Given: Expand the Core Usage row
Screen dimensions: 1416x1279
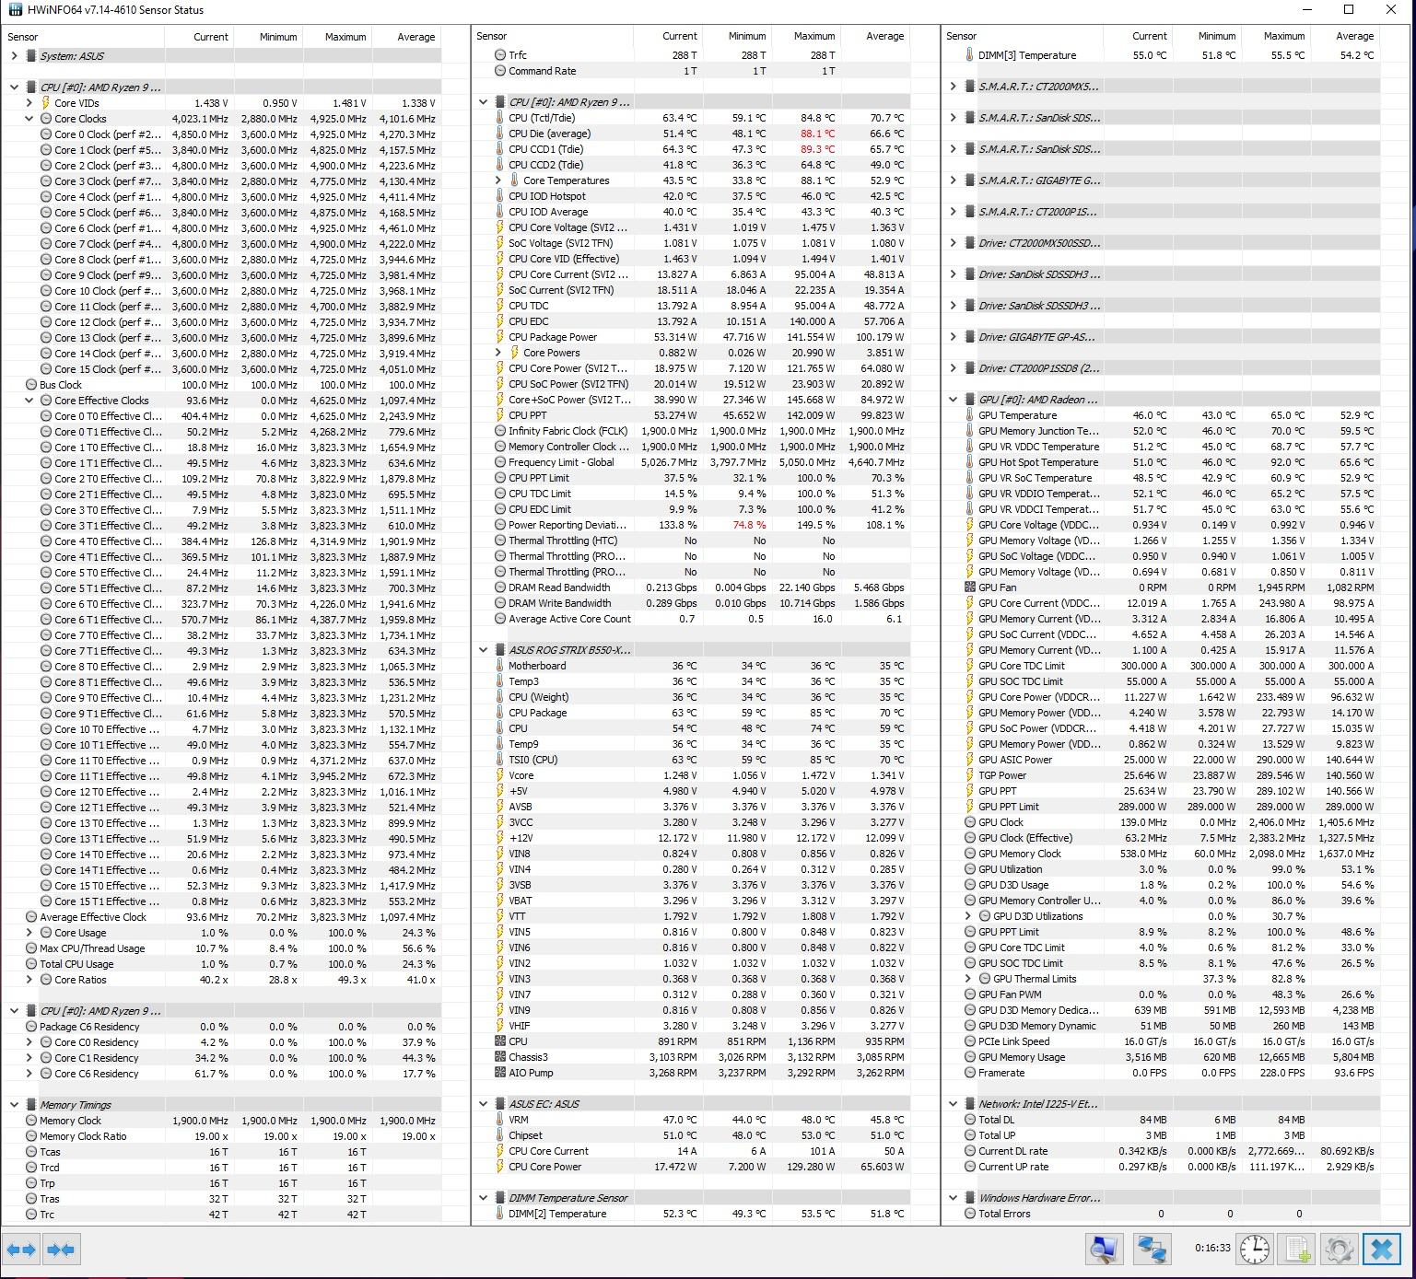Looking at the screenshot, I should coord(29,933).
